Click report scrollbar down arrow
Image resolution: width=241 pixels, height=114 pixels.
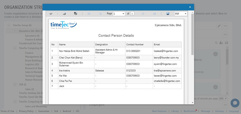tap(192, 103)
